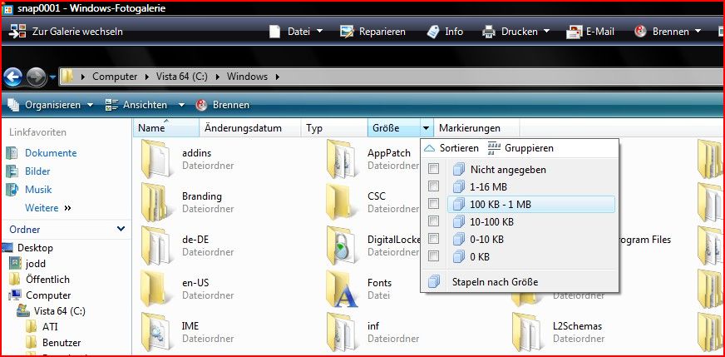Check the 0-10 KB filter checkbox
725x357 pixels.
tap(433, 239)
